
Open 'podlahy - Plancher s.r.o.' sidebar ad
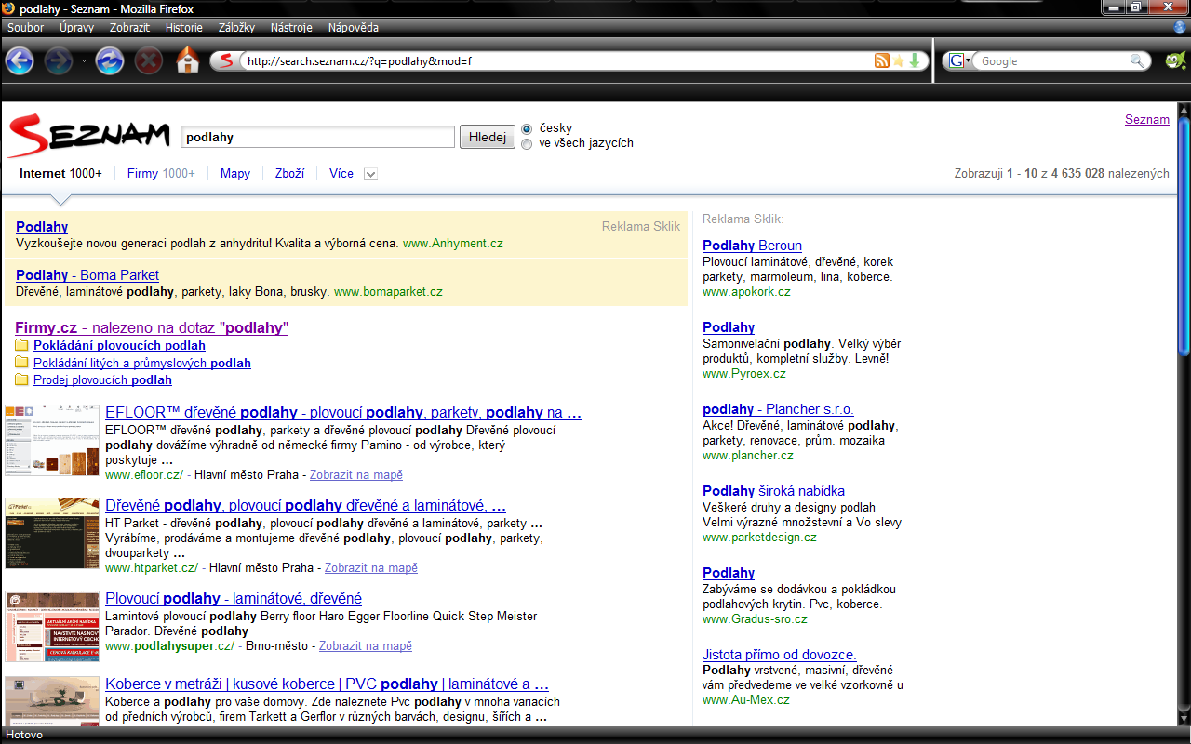(778, 409)
